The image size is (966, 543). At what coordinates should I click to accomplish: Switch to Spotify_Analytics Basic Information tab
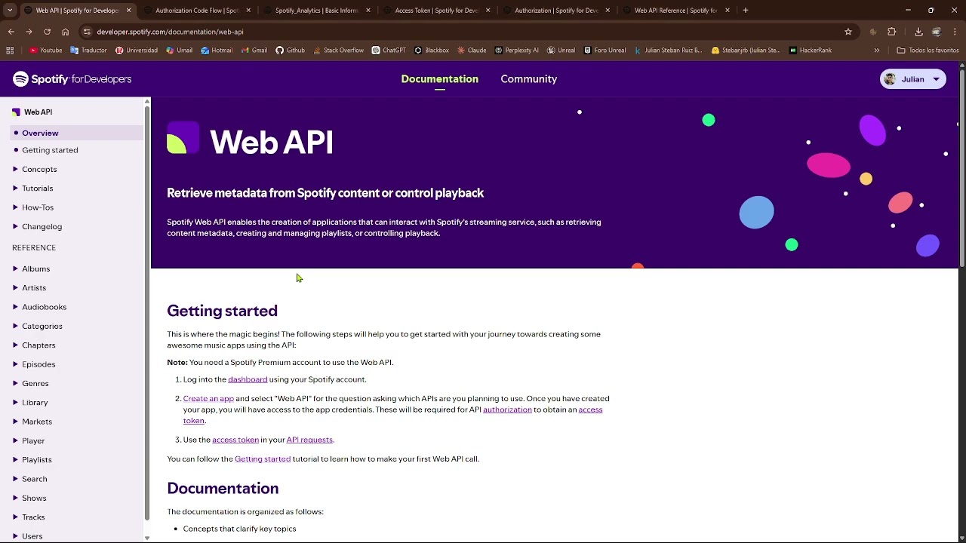click(316, 11)
